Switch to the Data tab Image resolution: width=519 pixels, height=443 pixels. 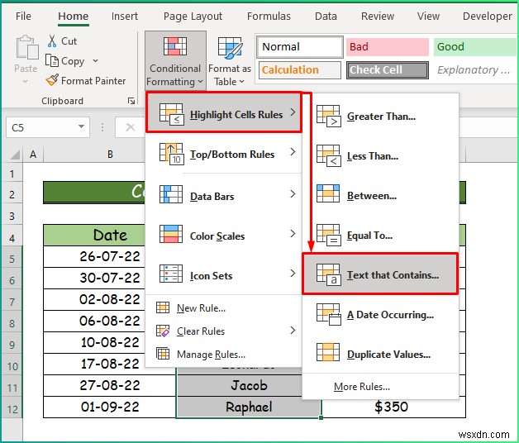(x=326, y=16)
